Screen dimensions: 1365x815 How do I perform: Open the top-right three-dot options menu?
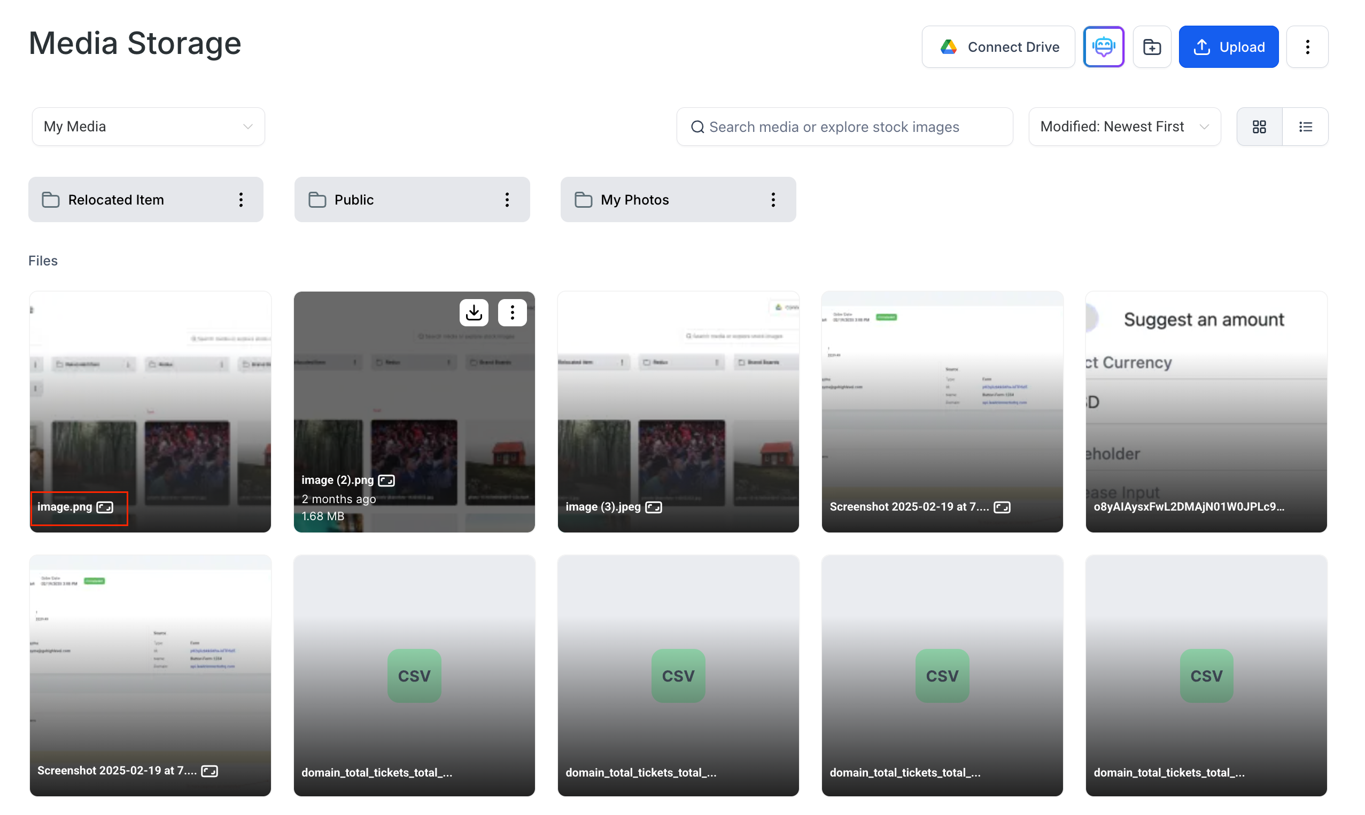coord(1307,46)
